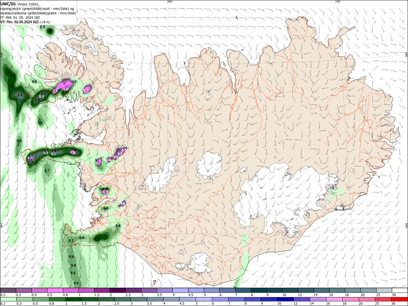Select lower legend swatch between 10 and 12

click(286, 299)
